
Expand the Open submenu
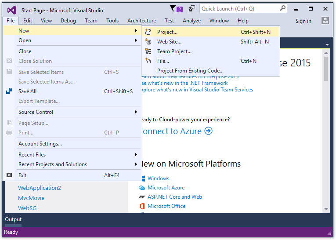(x=136, y=40)
